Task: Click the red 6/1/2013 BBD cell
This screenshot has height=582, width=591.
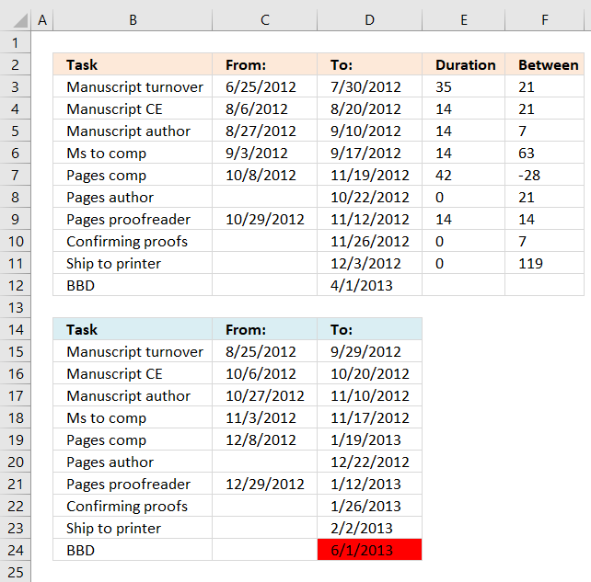Action: coord(369,550)
